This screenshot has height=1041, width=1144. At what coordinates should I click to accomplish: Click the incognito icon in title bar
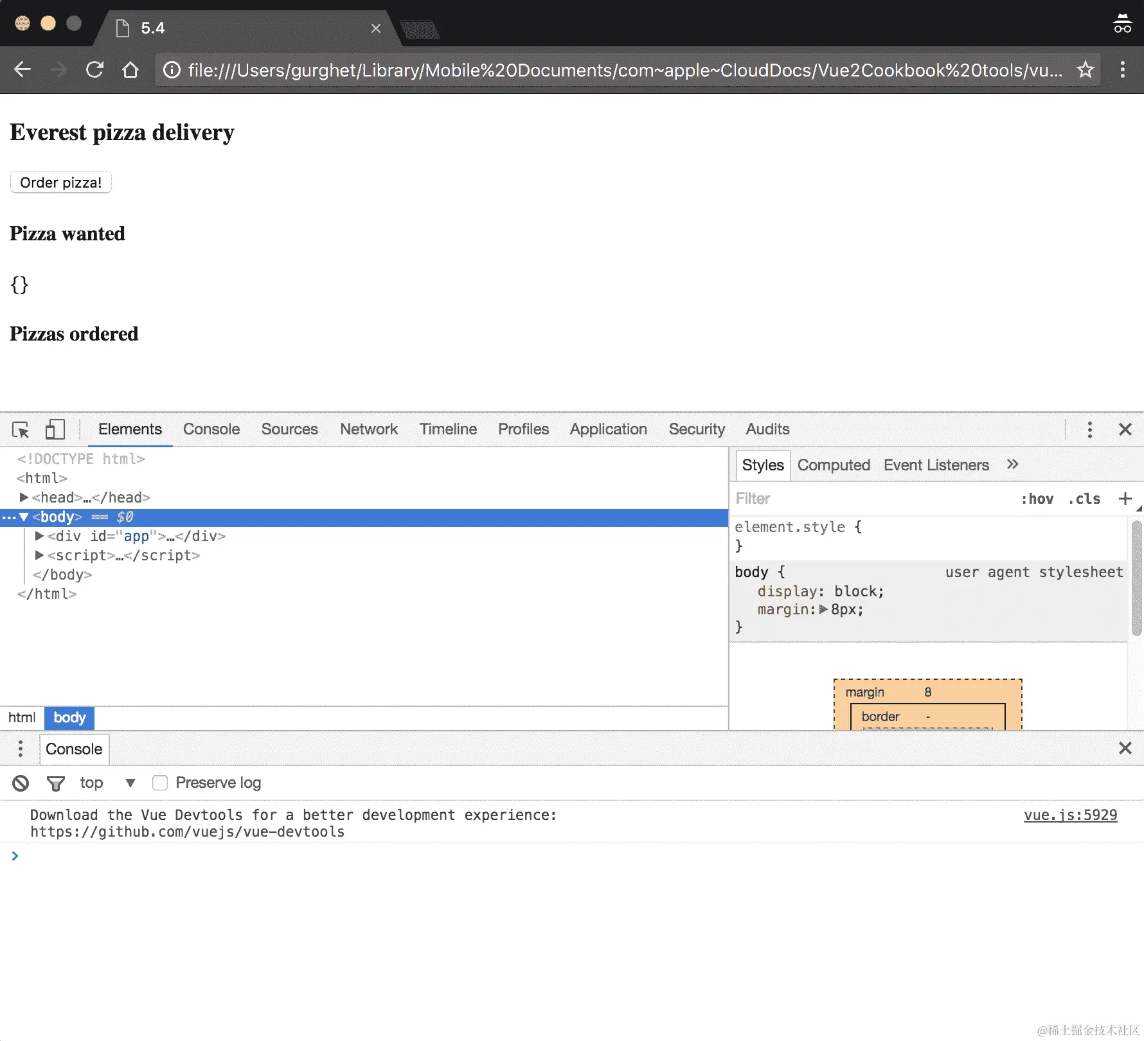[x=1122, y=24]
